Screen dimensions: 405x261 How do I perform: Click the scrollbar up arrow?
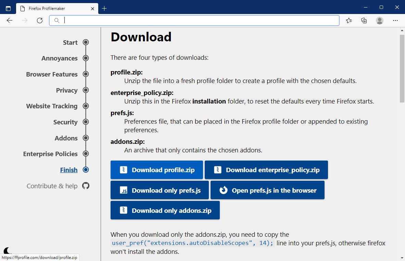point(402,30)
